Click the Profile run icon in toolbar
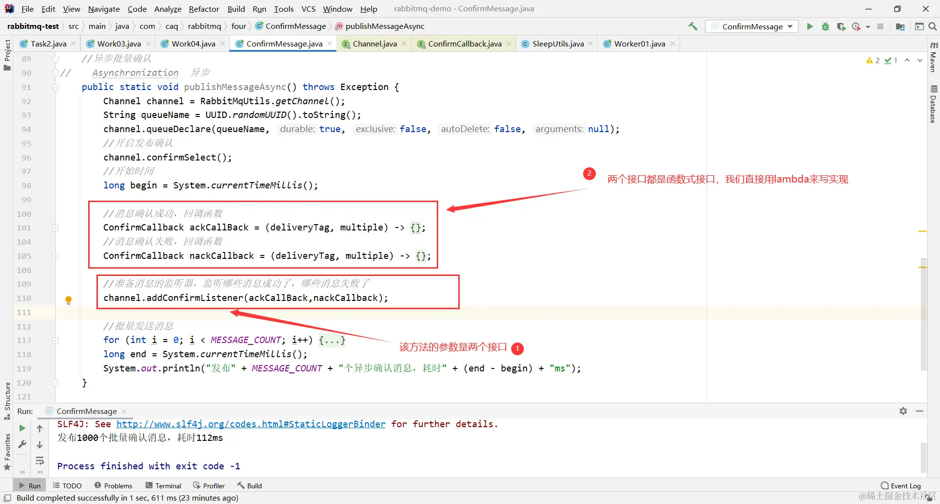 856,26
